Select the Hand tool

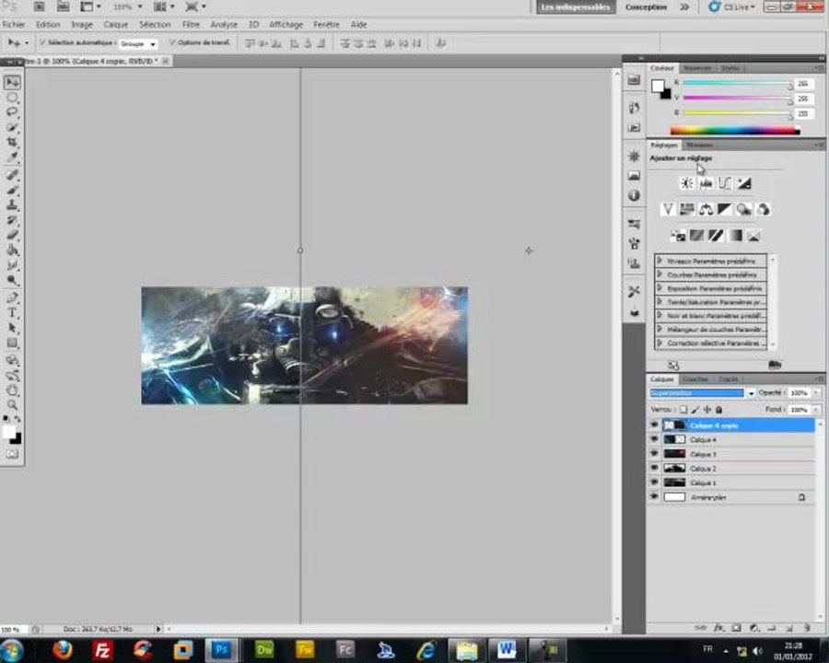(12, 390)
